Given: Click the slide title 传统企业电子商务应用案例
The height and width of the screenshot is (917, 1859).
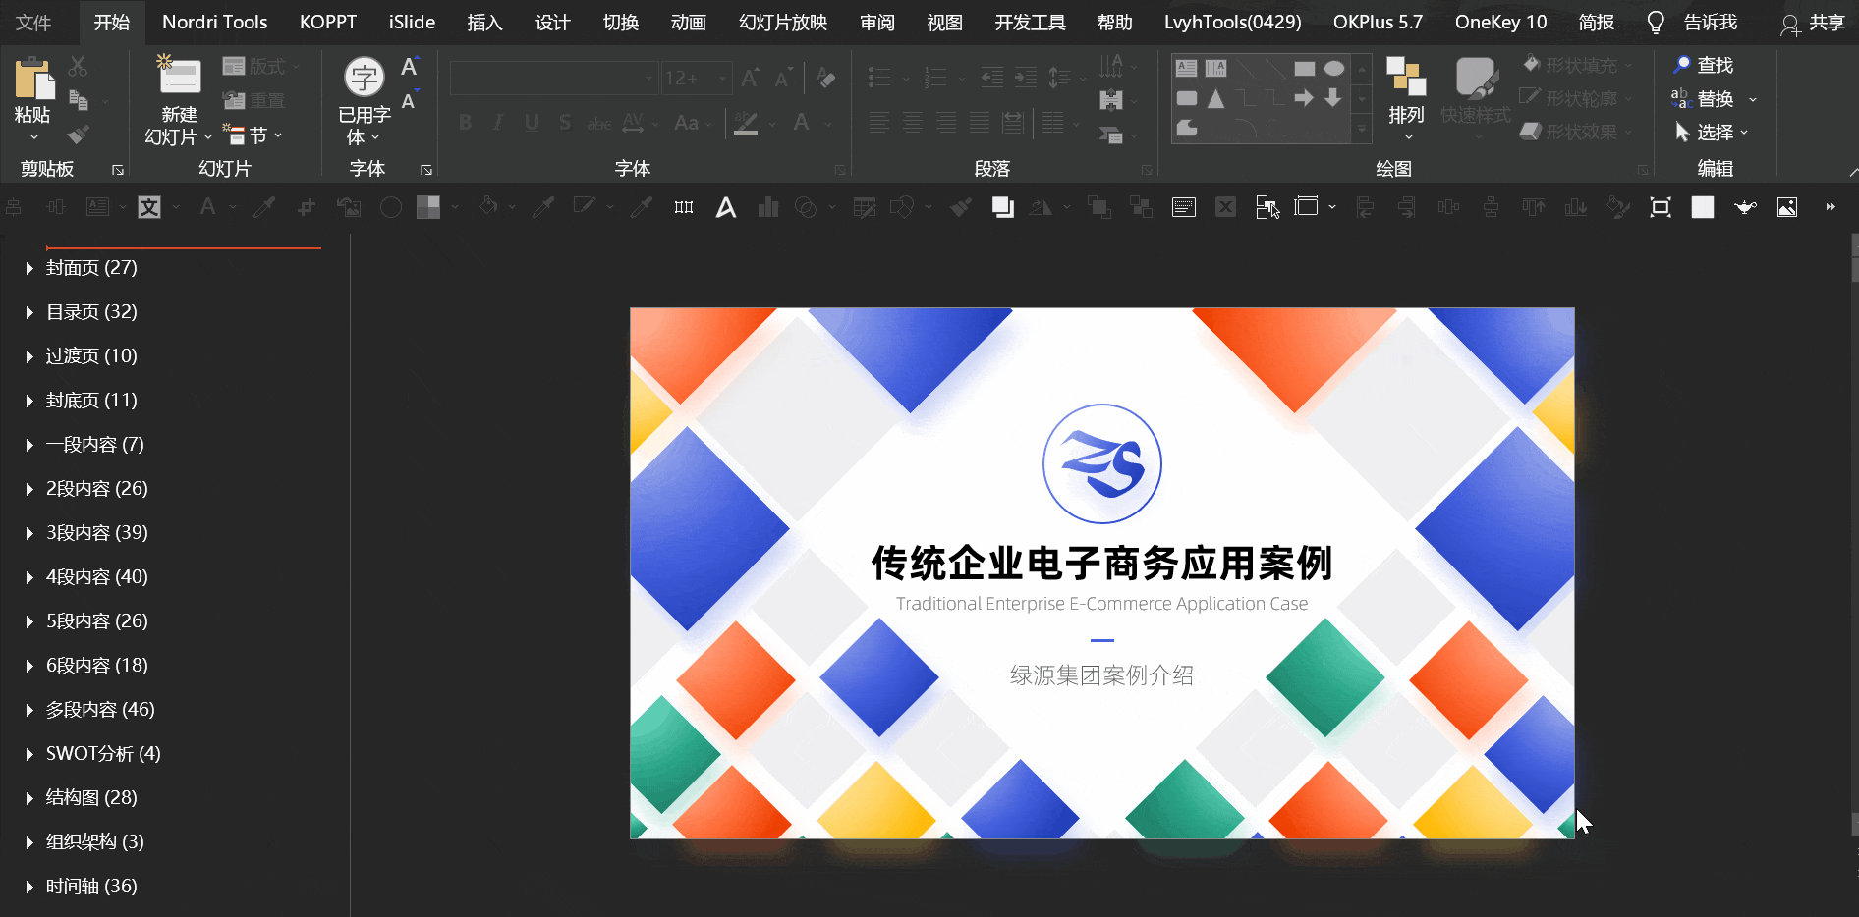Looking at the screenshot, I should tap(1101, 564).
